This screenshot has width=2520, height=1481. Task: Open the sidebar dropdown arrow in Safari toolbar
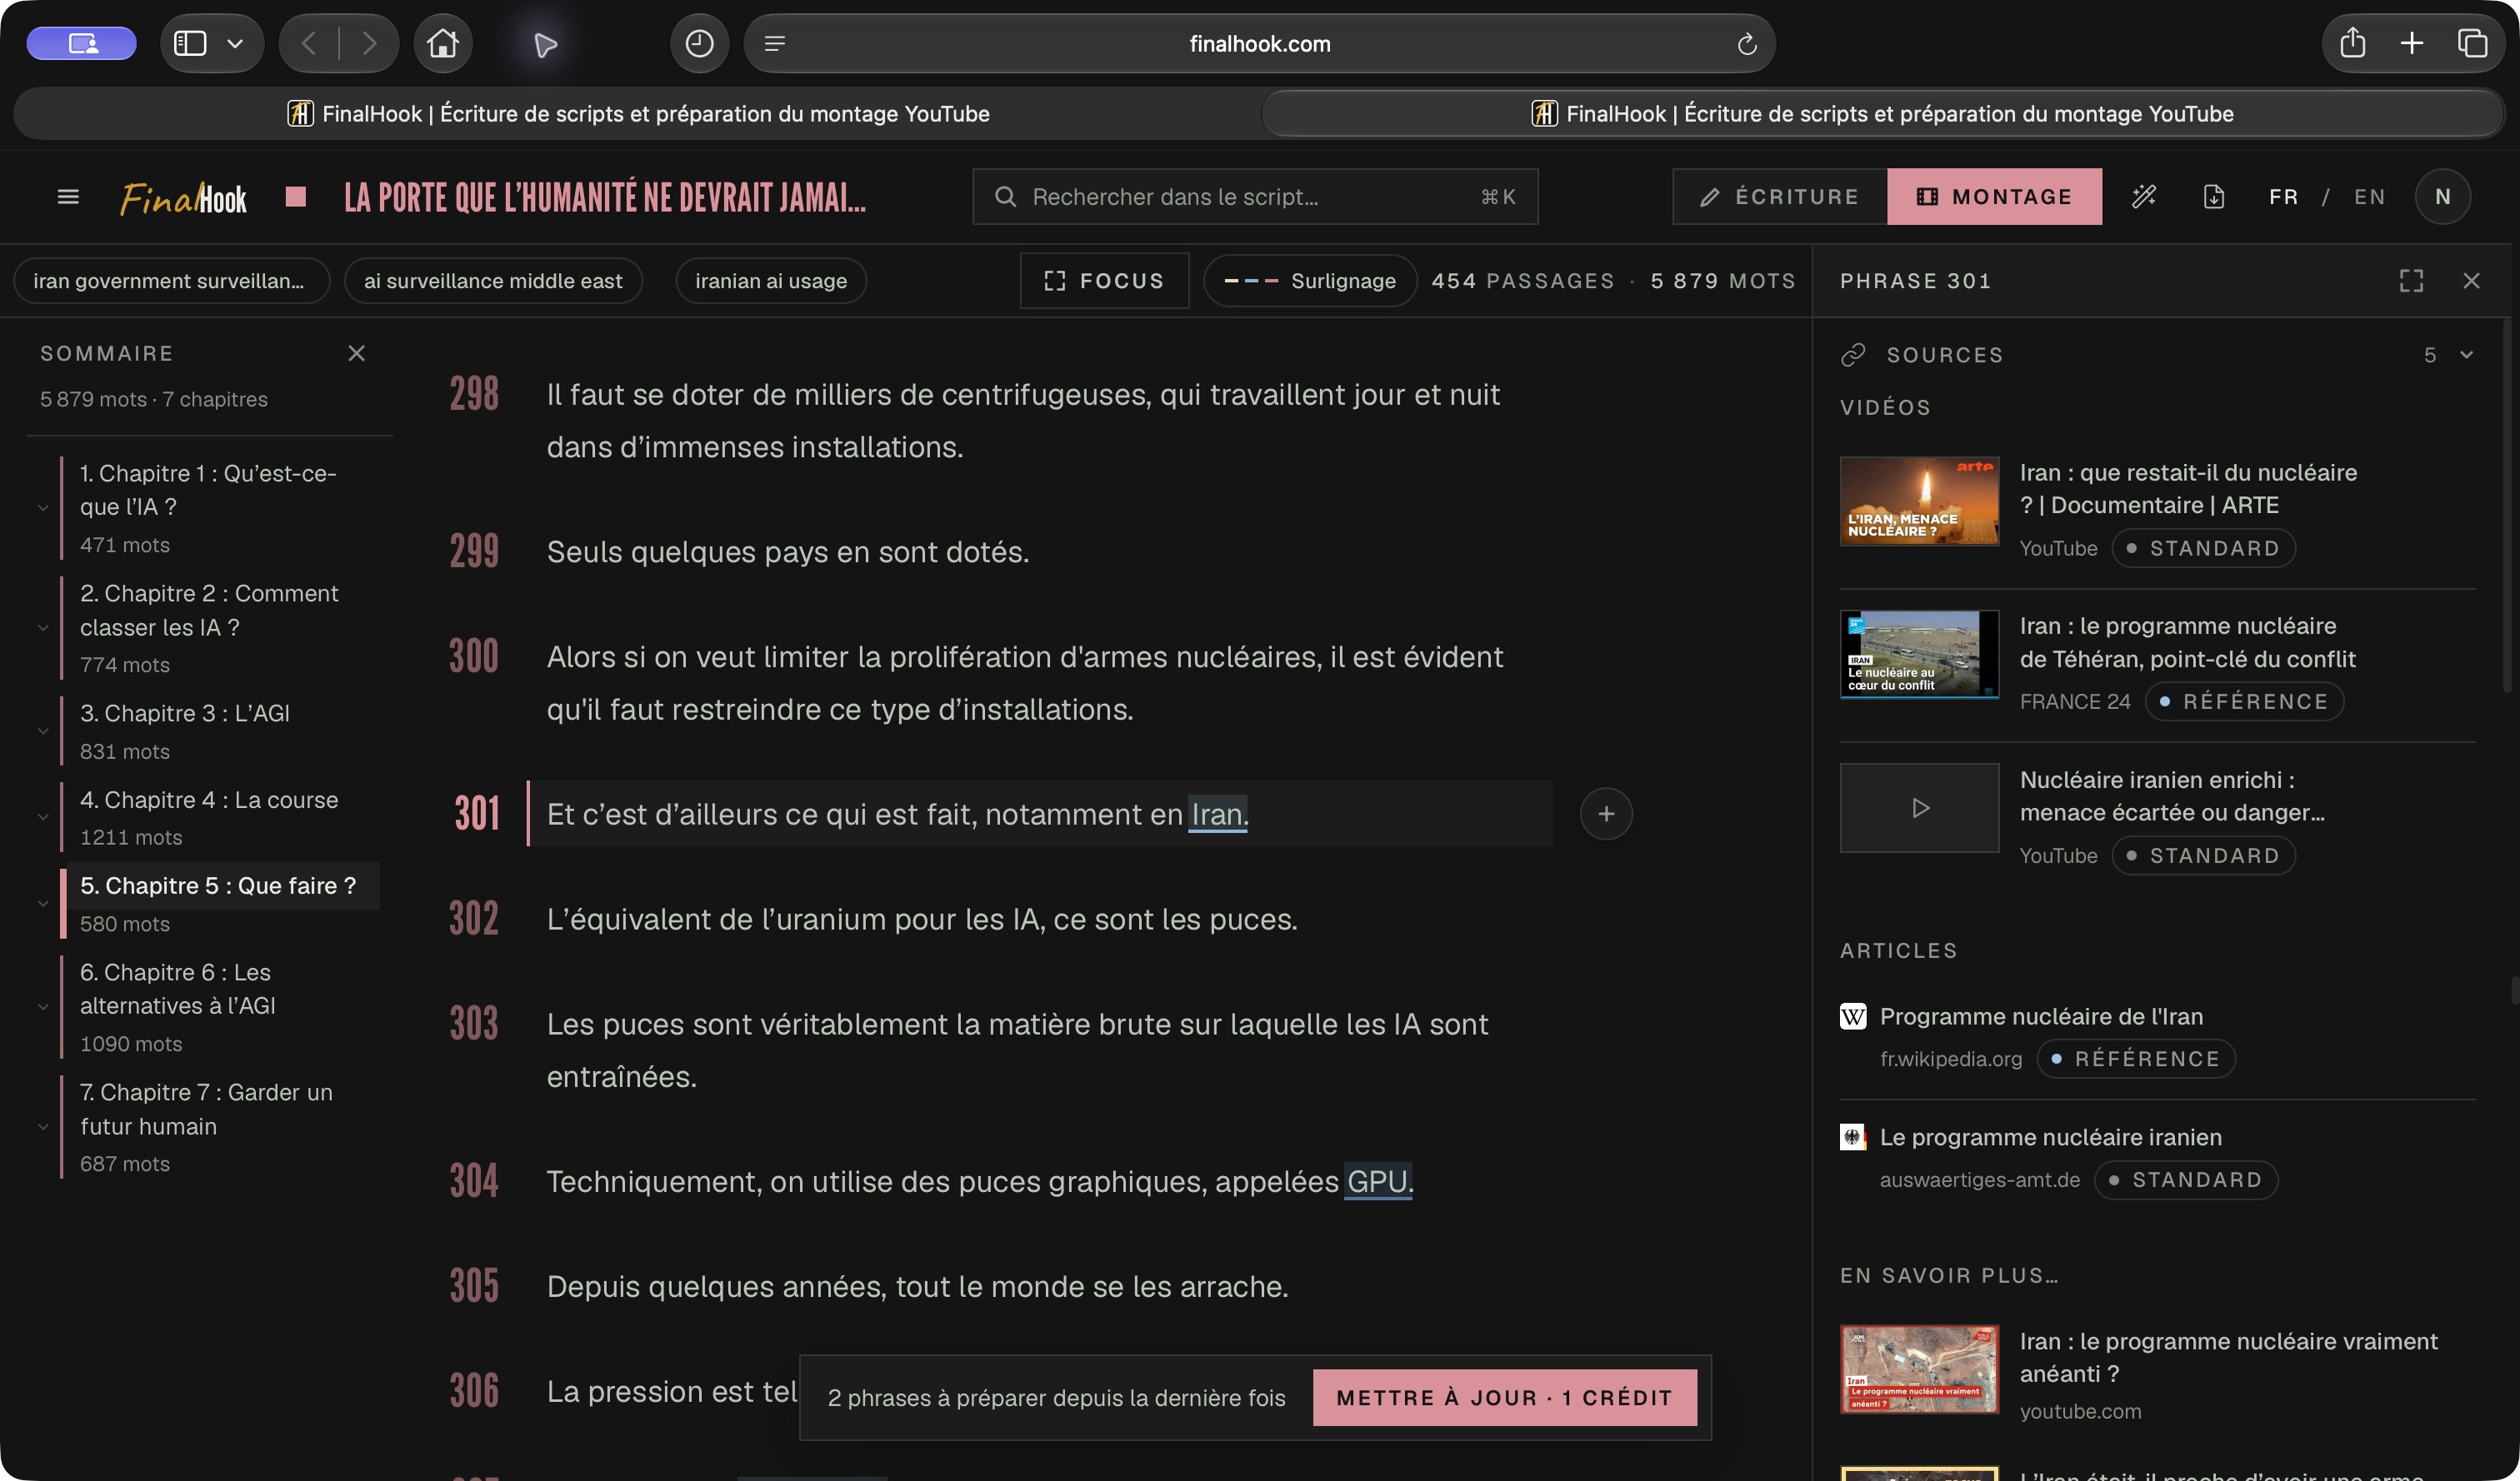(x=235, y=43)
